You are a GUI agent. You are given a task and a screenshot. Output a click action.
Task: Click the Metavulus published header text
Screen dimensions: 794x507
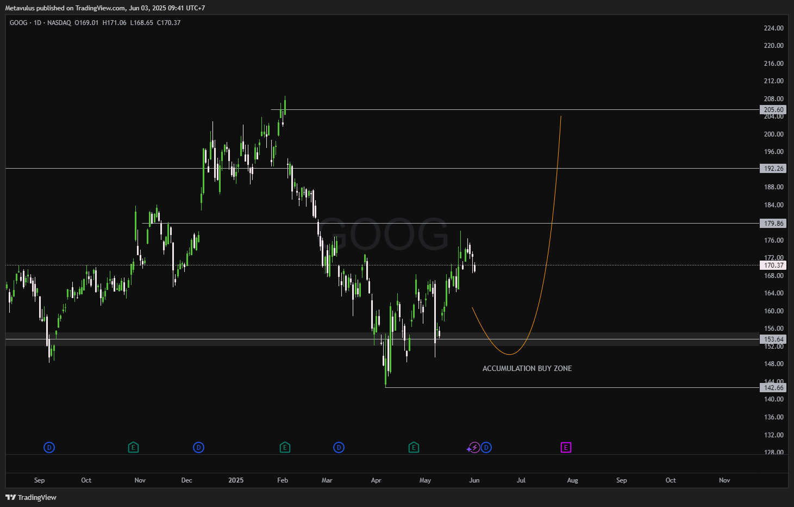click(x=105, y=8)
